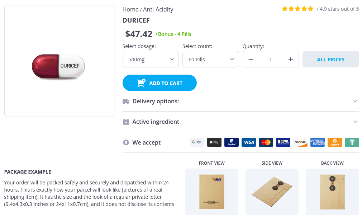Open the pill count dropdown
Viewport: 362px width, 221px height.
coord(210,60)
